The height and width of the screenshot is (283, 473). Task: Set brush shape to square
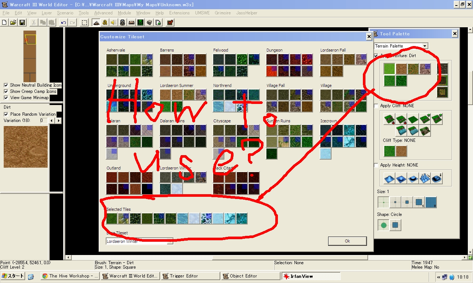[x=395, y=225]
